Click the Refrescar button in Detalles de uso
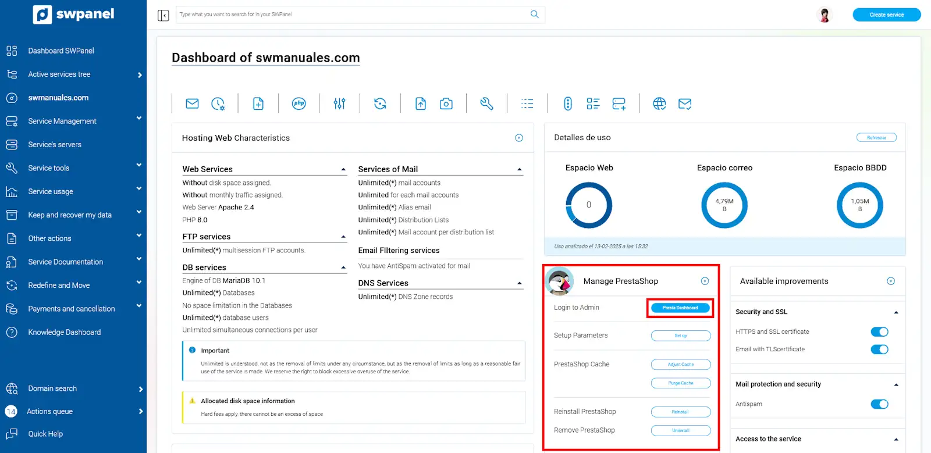Screen dimensions: 931x453 876,138
